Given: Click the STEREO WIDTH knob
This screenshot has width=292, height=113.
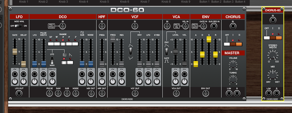Looking at the screenshot, I should (x=273, y=56).
